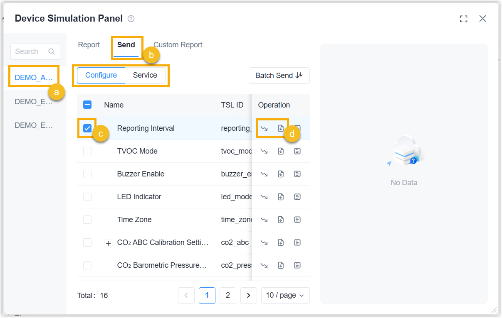Go to next page with right chevron
The image size is (502, 318).
coord(249,296)
